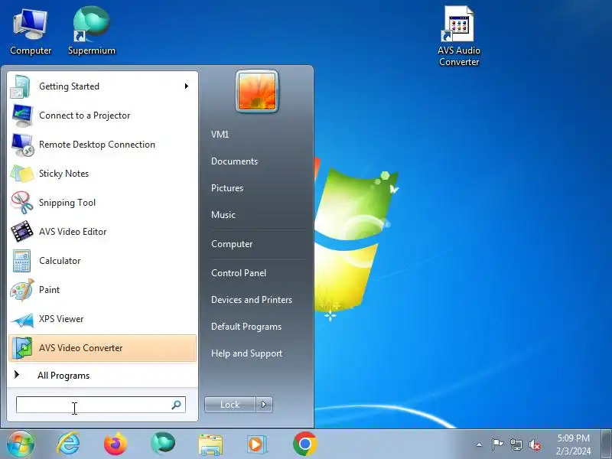This screenshot has height=459, width=612.
Task: Click the user account picture
Action: tap(257, 92)
